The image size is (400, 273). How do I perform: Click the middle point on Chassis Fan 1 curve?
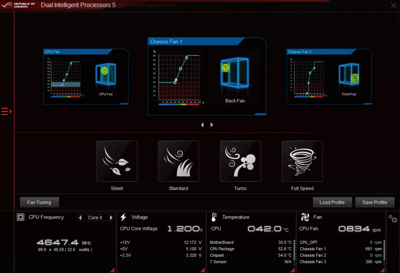coord(180,69)
